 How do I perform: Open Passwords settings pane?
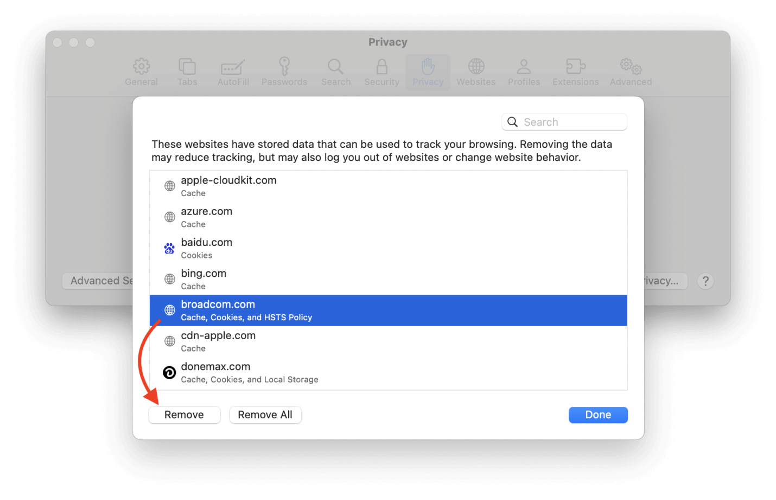[x=284, y=72]
